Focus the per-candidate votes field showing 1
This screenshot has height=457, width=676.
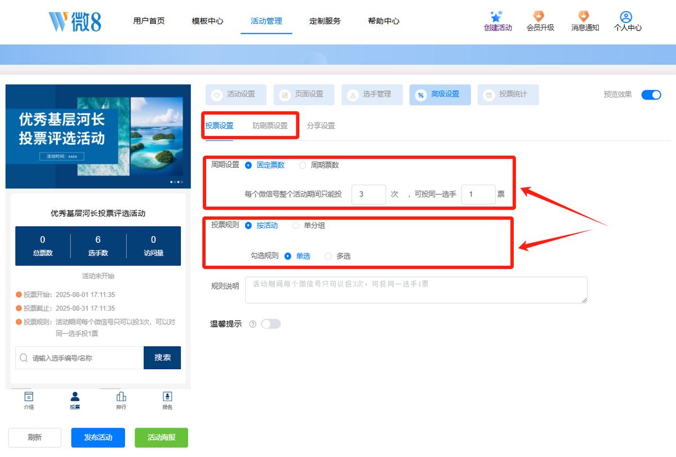pos(478,194)
